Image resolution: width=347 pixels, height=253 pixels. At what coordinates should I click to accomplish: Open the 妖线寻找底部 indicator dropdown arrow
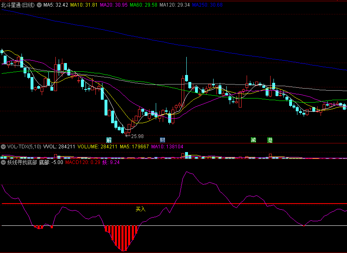3,162
